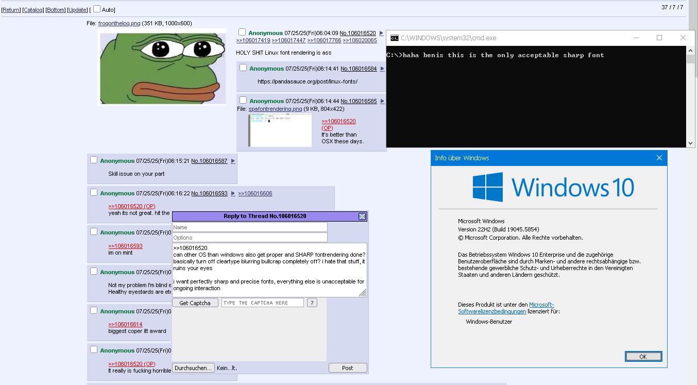Follow backlink >>106016606

(x=255, y=193)
